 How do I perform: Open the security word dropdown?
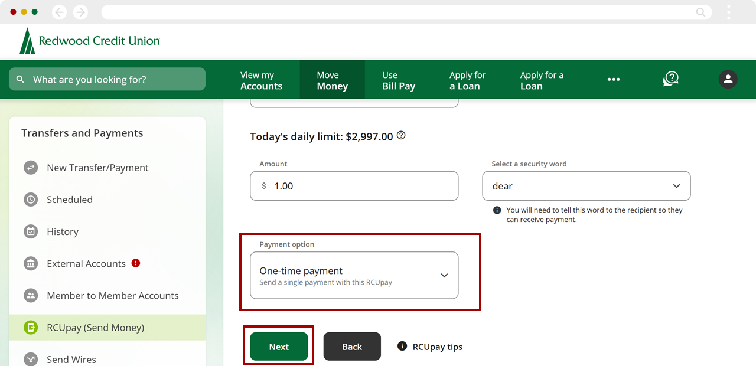[586, 186]
